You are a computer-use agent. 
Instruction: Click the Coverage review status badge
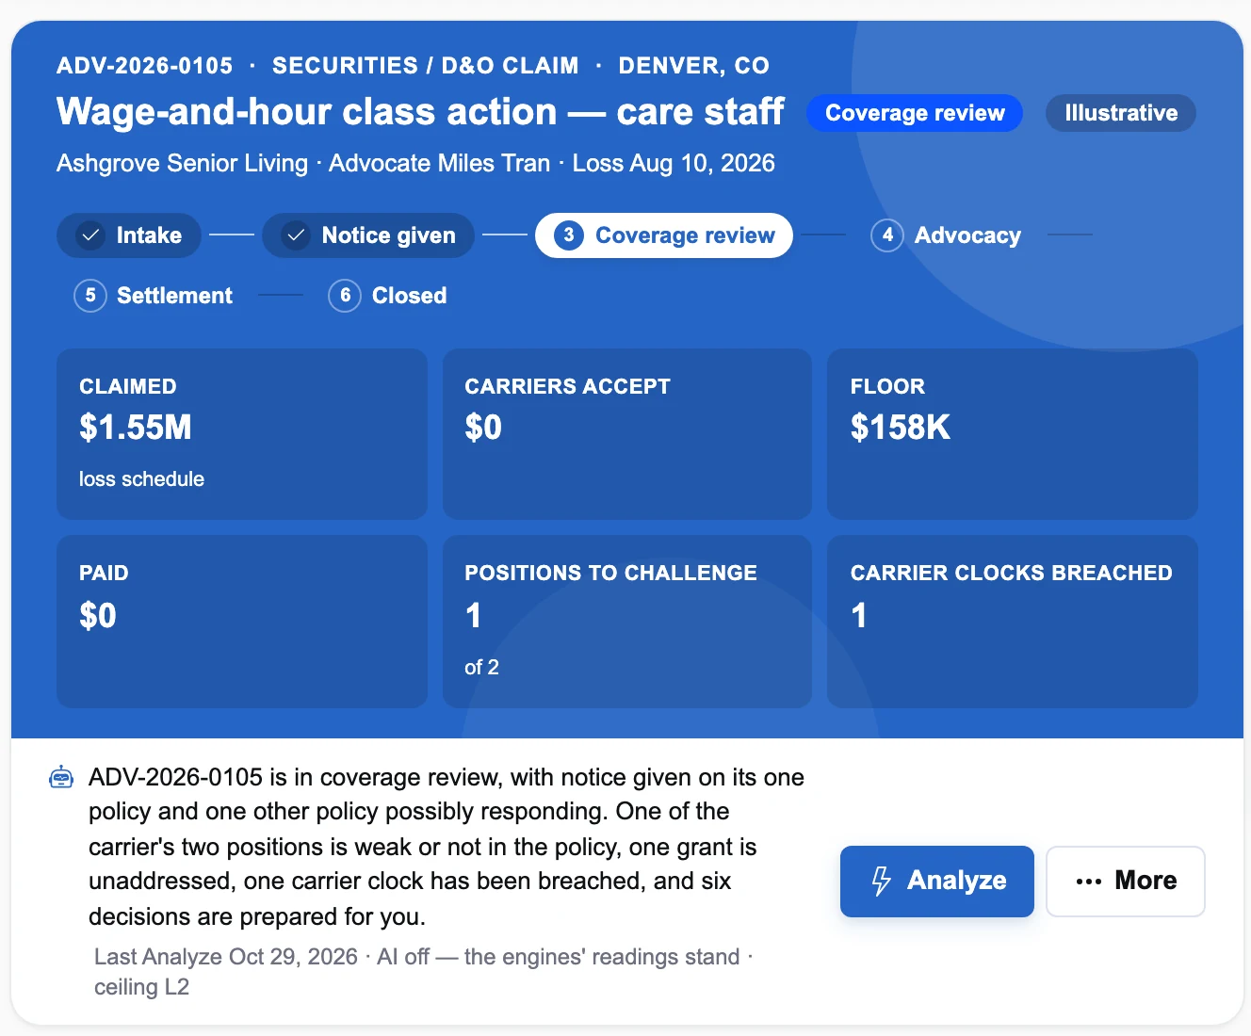[x=915, y=113]
